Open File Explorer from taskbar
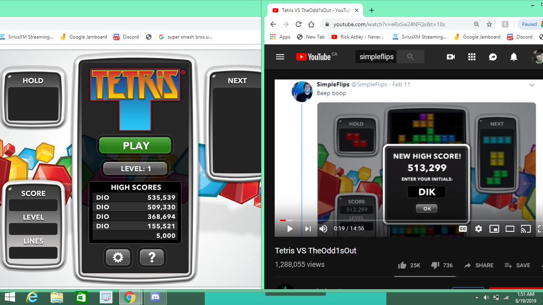Viewport: 543px width, 305px height. click(57, 297)
